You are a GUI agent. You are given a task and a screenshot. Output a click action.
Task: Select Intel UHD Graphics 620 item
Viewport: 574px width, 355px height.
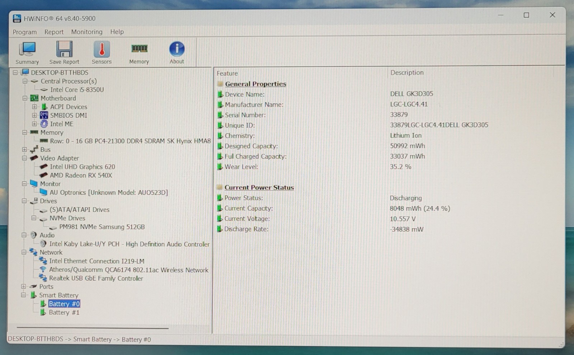point(83,167)
